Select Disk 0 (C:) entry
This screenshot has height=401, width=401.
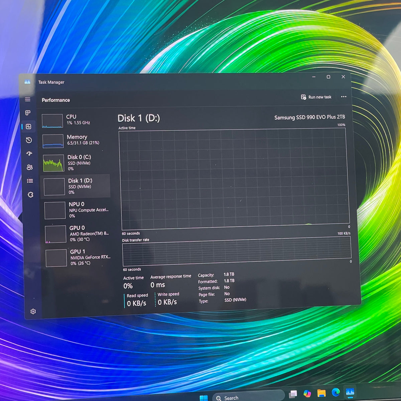(x=76, y=163)
